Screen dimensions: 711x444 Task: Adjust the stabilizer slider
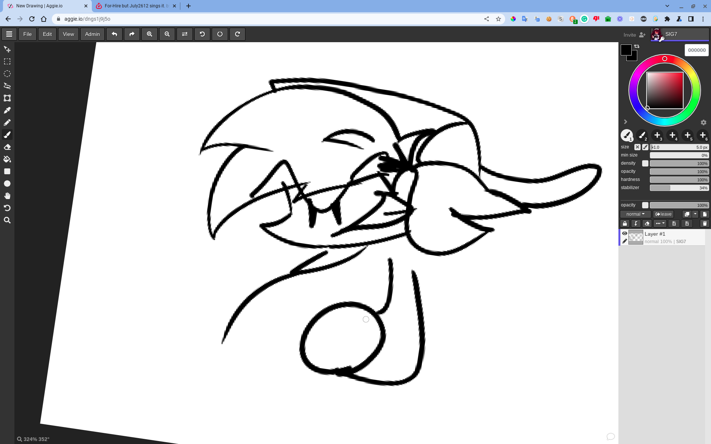(x=679, y=188)
